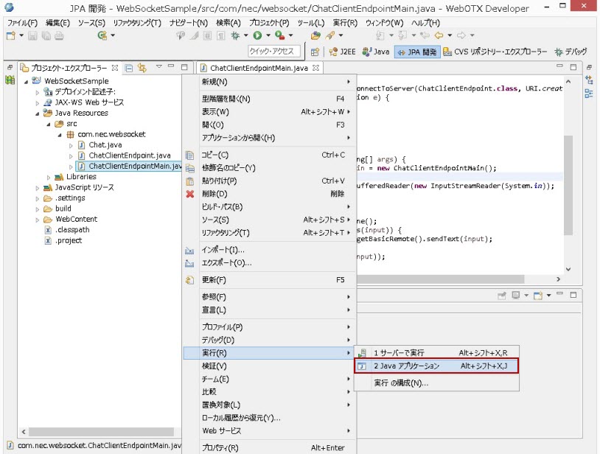Expand the WebContent folder
The width and height of the screenshot is (600, 454).
pos(38,219)
